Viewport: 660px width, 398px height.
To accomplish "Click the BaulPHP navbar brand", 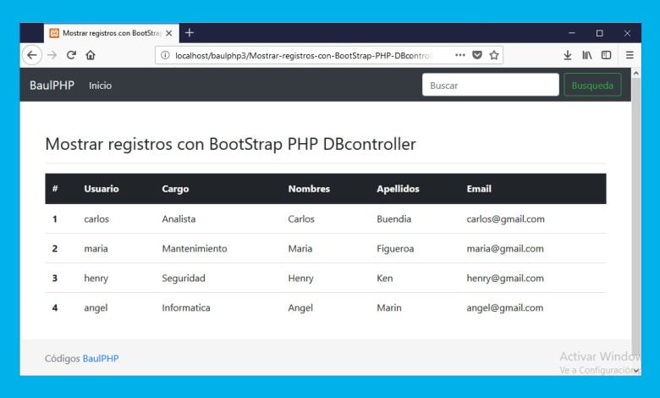I will click(x=52, y=86).
